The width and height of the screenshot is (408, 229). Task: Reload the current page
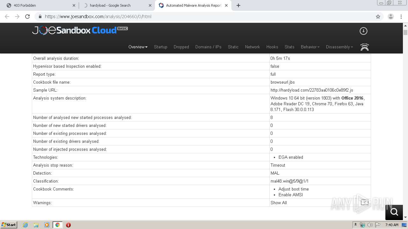coord(27,17)
